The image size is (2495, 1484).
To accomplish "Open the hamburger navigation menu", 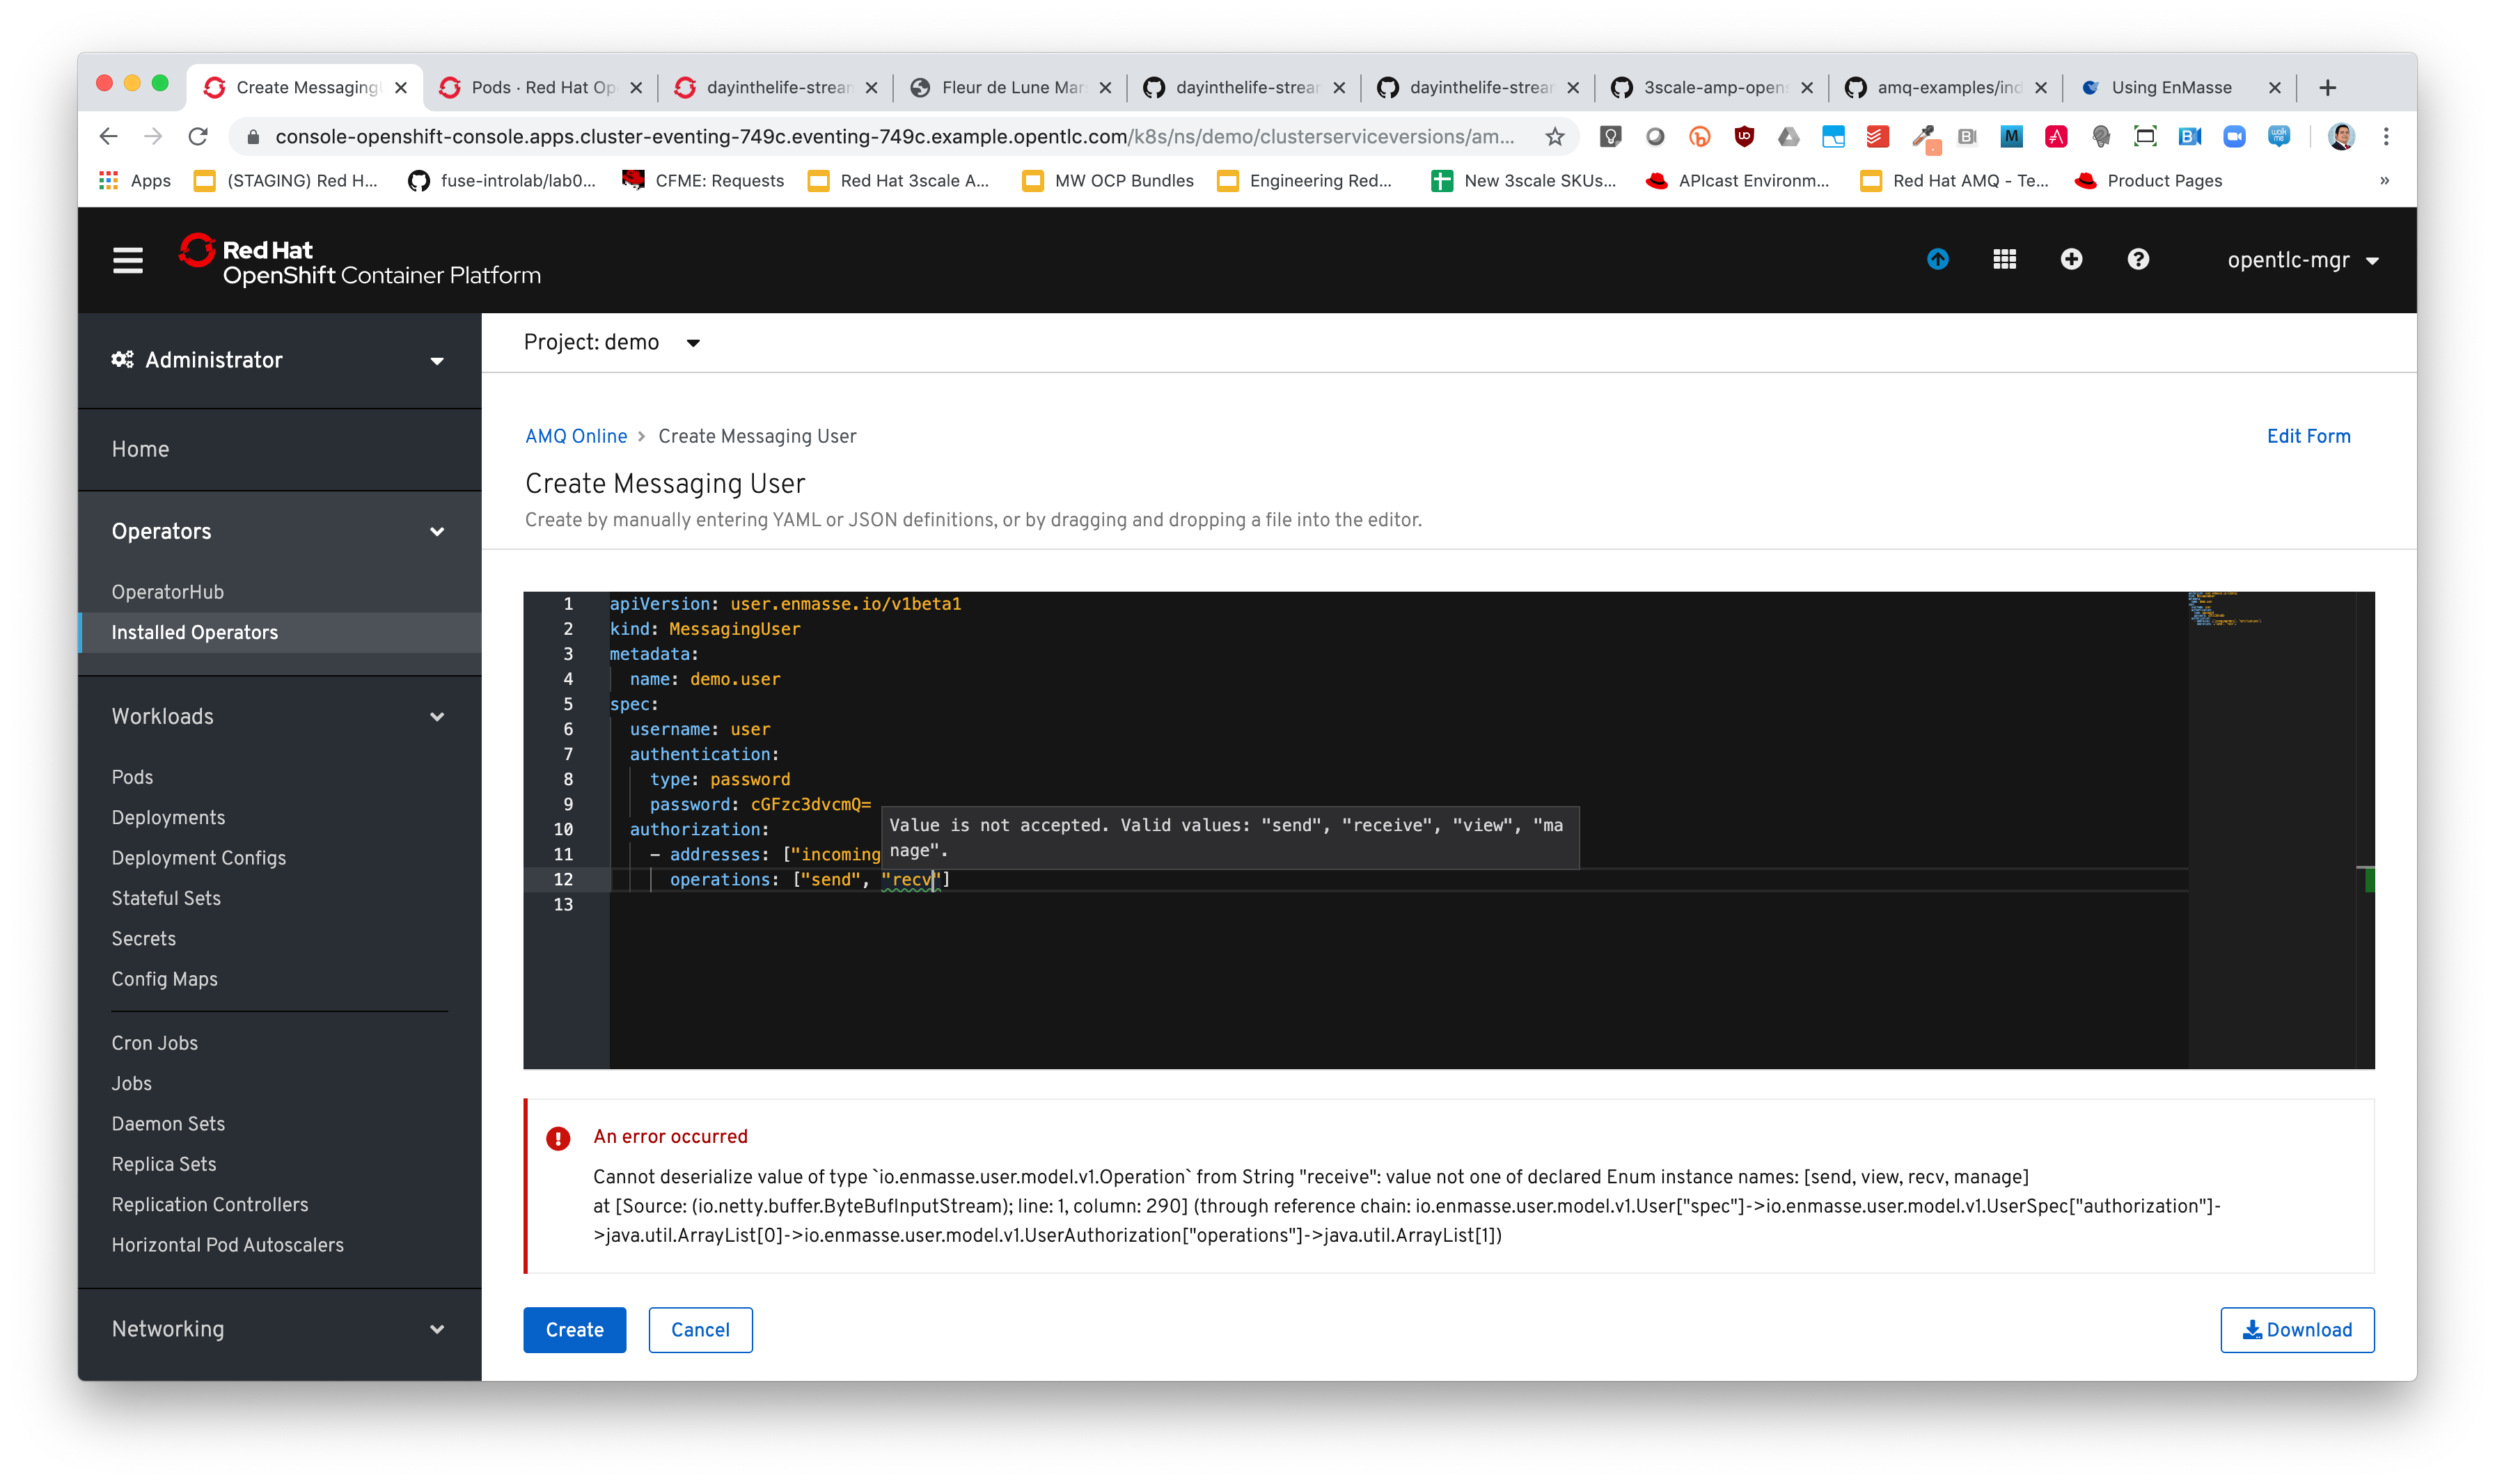I will point(127,261).
